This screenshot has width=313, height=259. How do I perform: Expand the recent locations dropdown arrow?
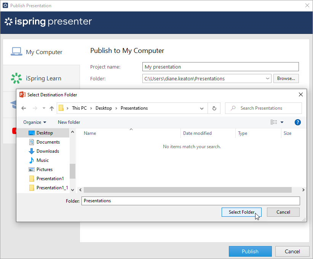click(44, 108)
